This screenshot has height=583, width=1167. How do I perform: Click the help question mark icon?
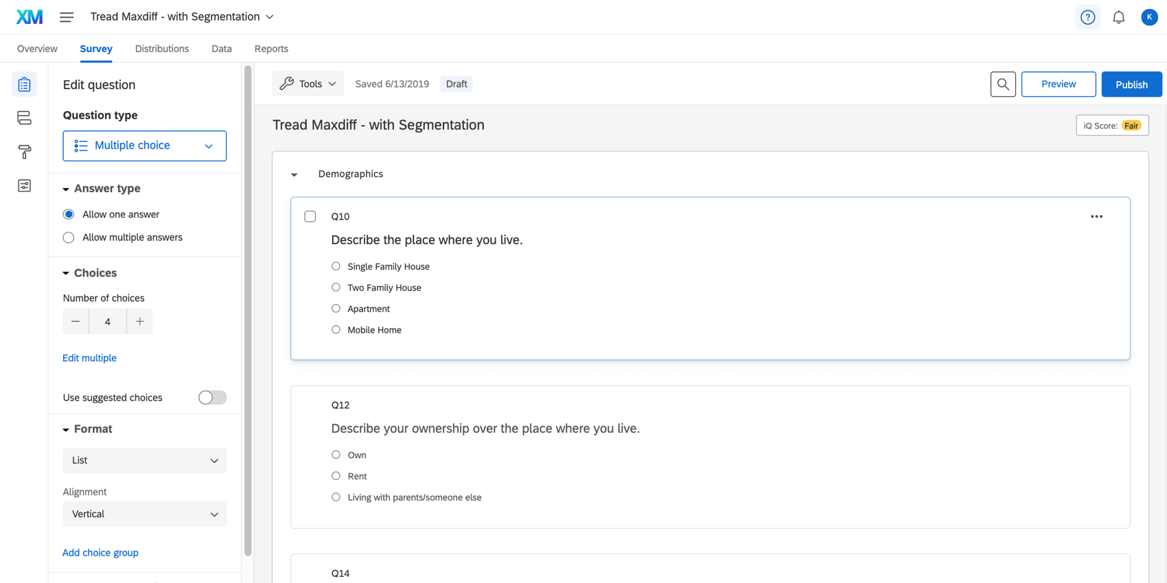coord(1087,17)
